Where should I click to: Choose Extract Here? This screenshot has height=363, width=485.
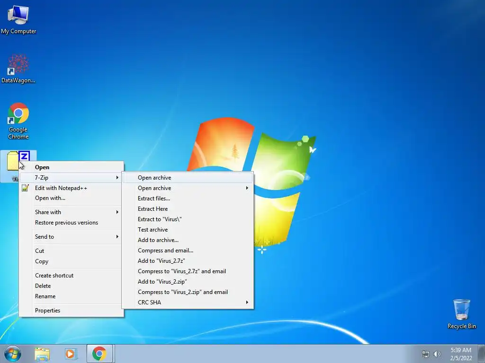pos(188,208)
